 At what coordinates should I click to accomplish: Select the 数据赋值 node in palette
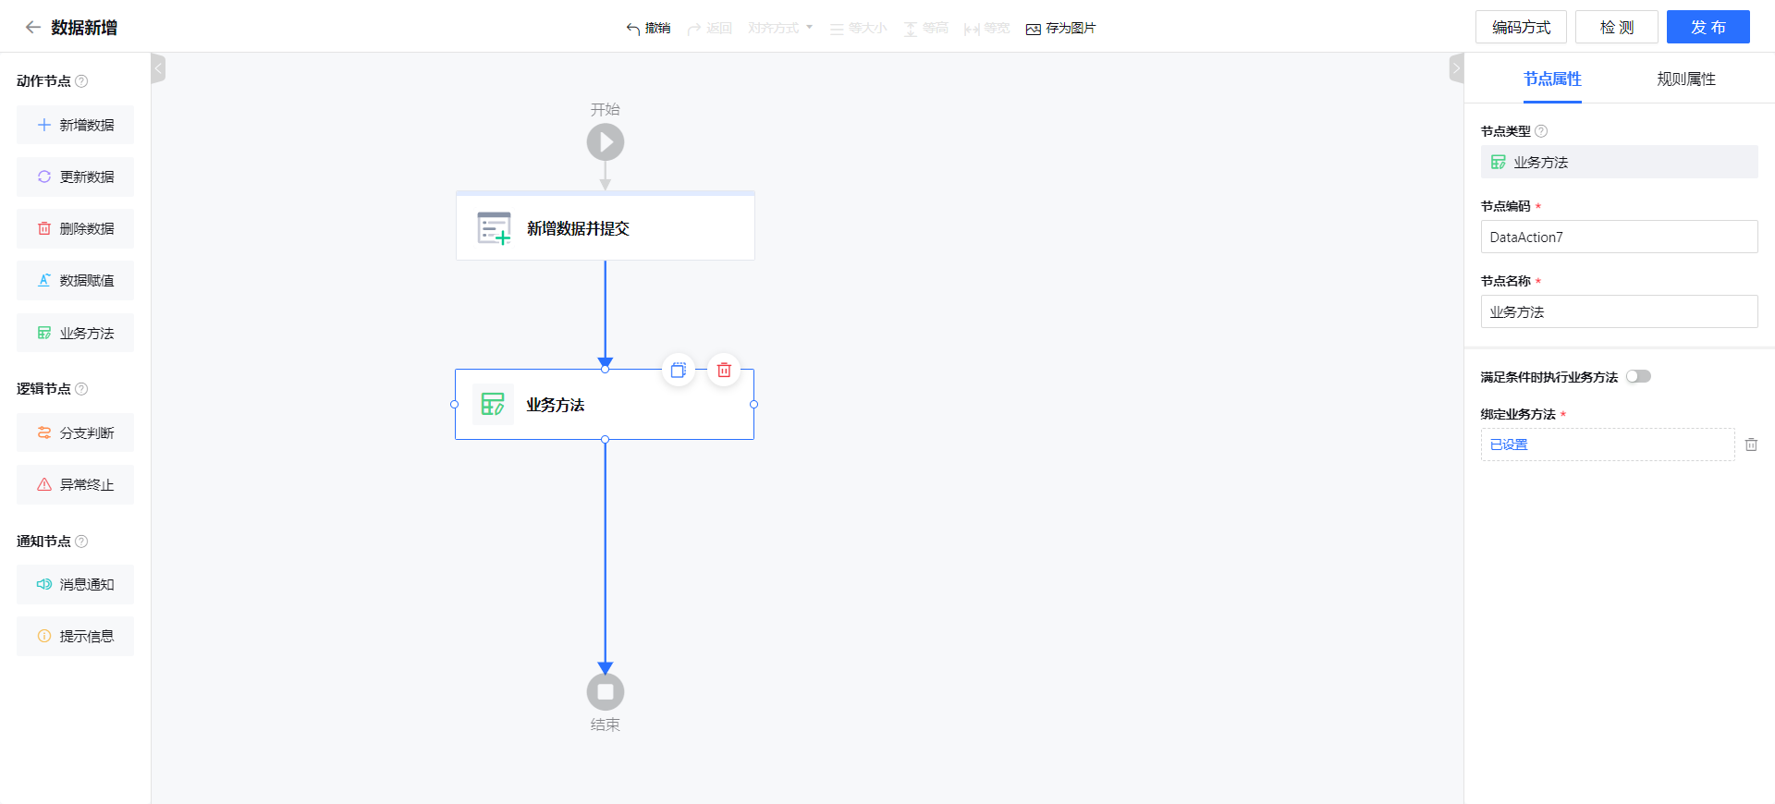[75, 280]
